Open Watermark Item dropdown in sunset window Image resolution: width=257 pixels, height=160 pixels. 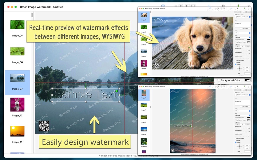point(243,95)
